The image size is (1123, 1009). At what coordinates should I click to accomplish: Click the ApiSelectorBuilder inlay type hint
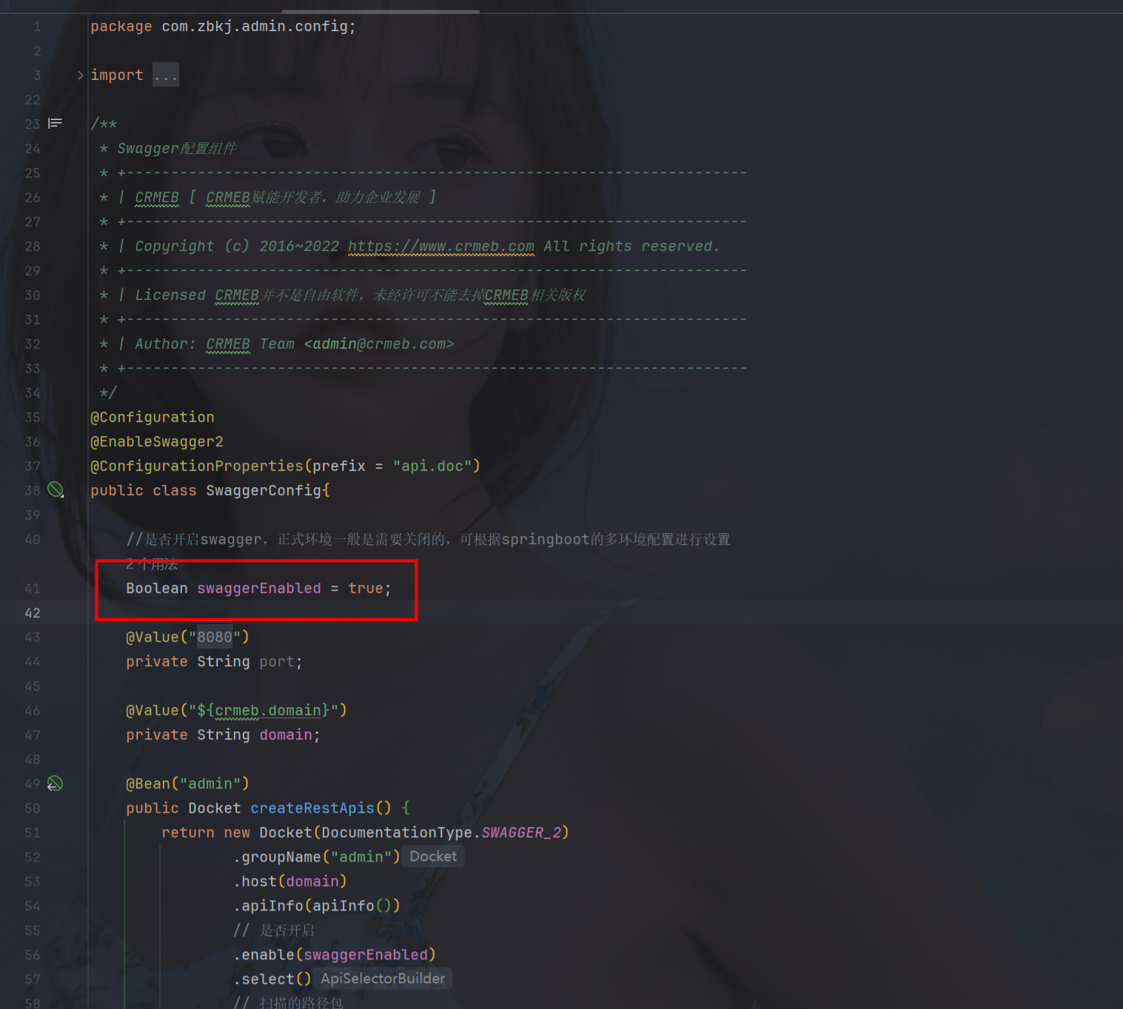click(x=383, y=979)
